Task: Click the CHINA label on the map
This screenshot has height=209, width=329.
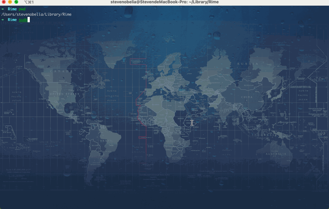Action: click(x=247, y=97)
